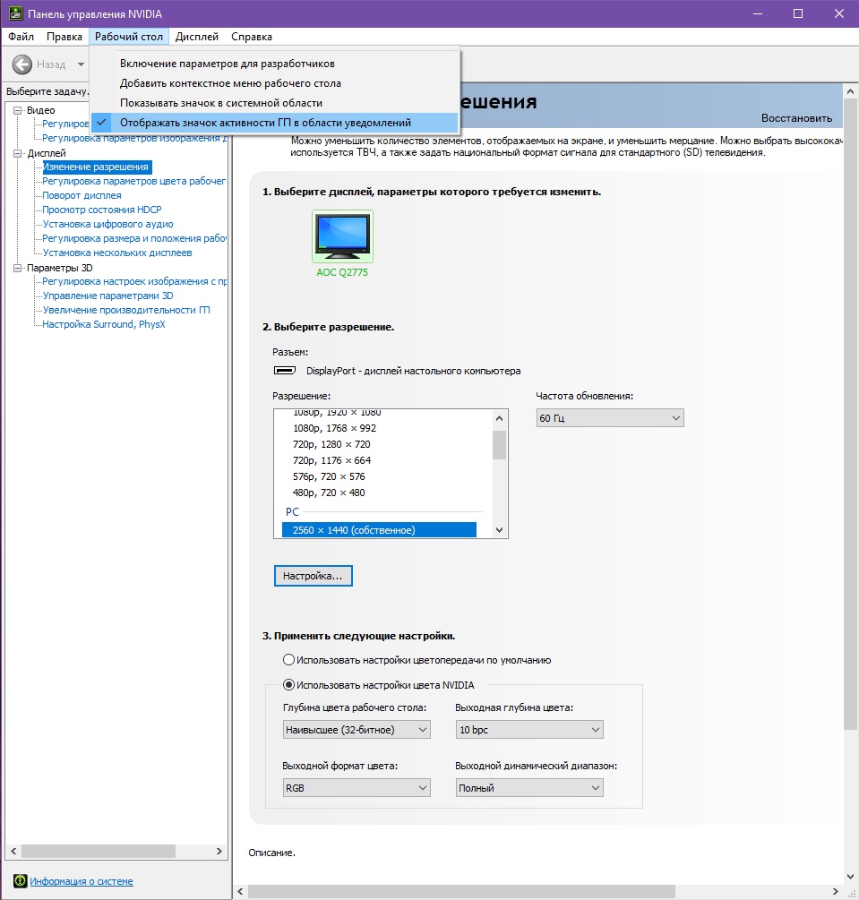
Task: Choose Включение параметров для разработчиков
Action: click(x=274, y=64)
